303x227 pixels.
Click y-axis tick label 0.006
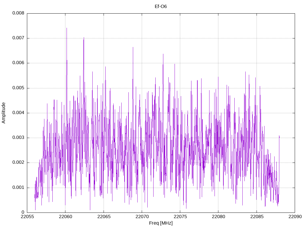pos(18,63)
